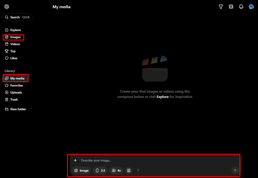Submit prompt with the up-arrow button
The width and height of the screenshot is (258, 178).
pyautogui.click(x=235, y=170)
